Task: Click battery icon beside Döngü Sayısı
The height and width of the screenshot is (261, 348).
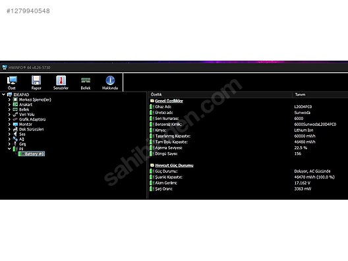Action: tap(152, 154)
